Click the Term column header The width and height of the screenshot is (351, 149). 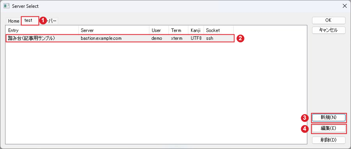tap(178, 30)
